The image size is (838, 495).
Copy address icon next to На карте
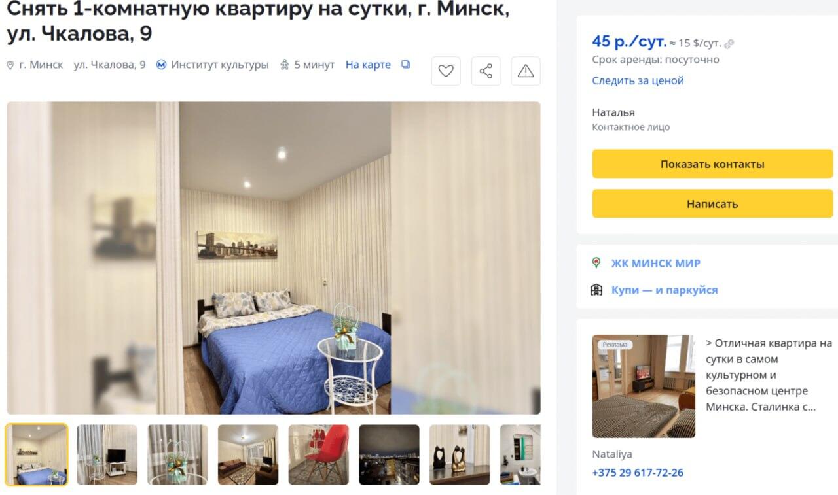[406, 65]
